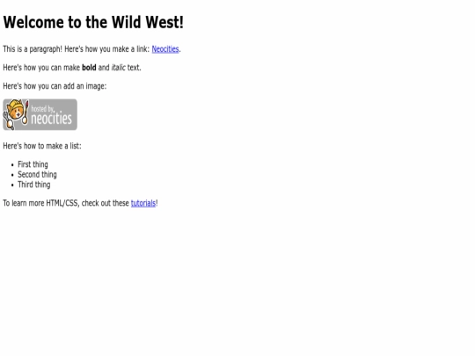Click the 'neocities' wordmark inside the badge
475x356 pixels.
click(x=51, y=118)
